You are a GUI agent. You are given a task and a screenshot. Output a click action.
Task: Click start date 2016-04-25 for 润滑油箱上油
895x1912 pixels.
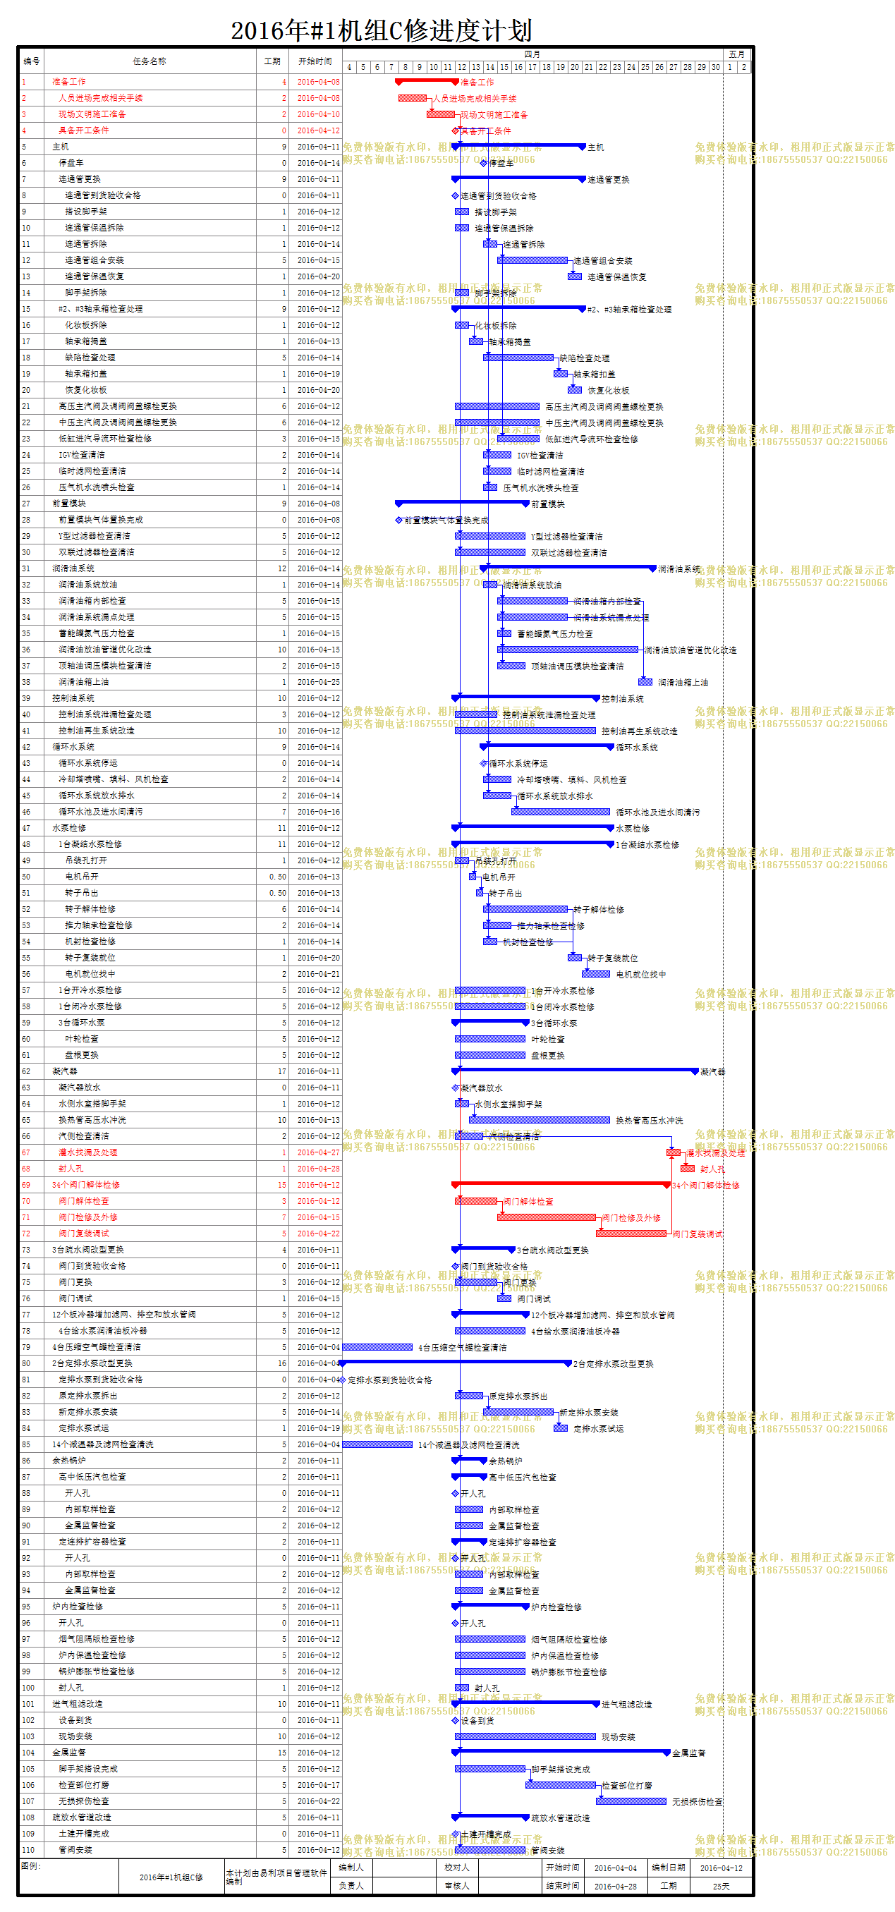point(318,682)
